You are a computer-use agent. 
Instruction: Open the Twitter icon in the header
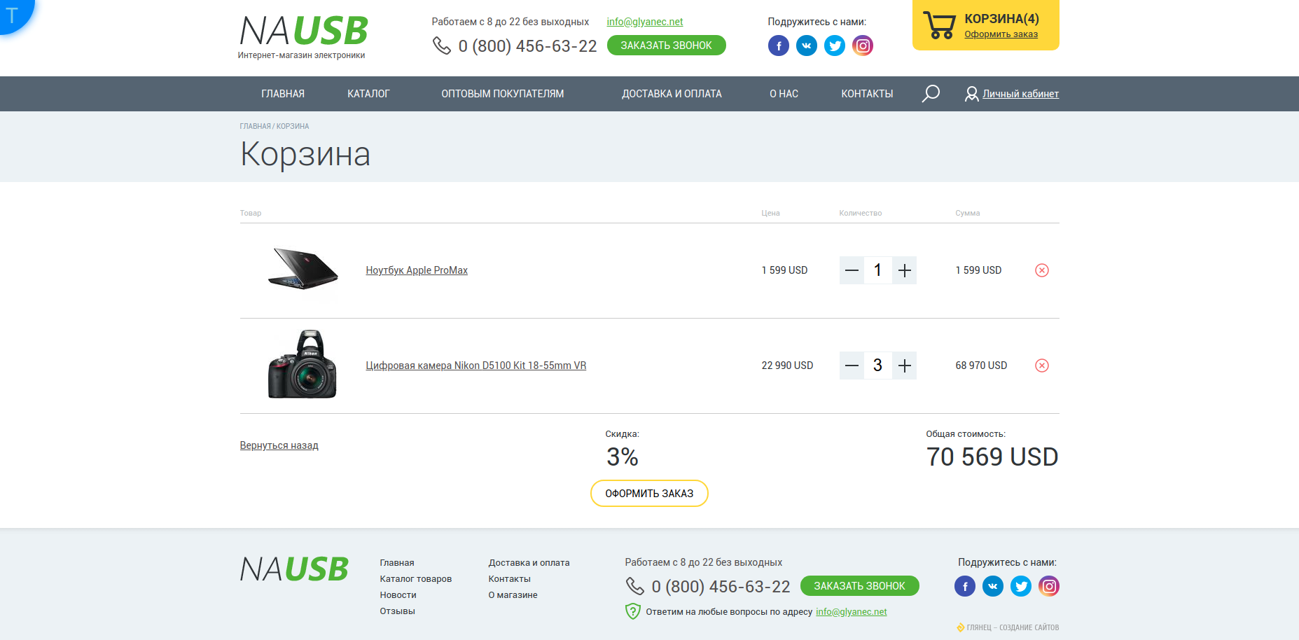pyautogui.click(x=834, y=46)
